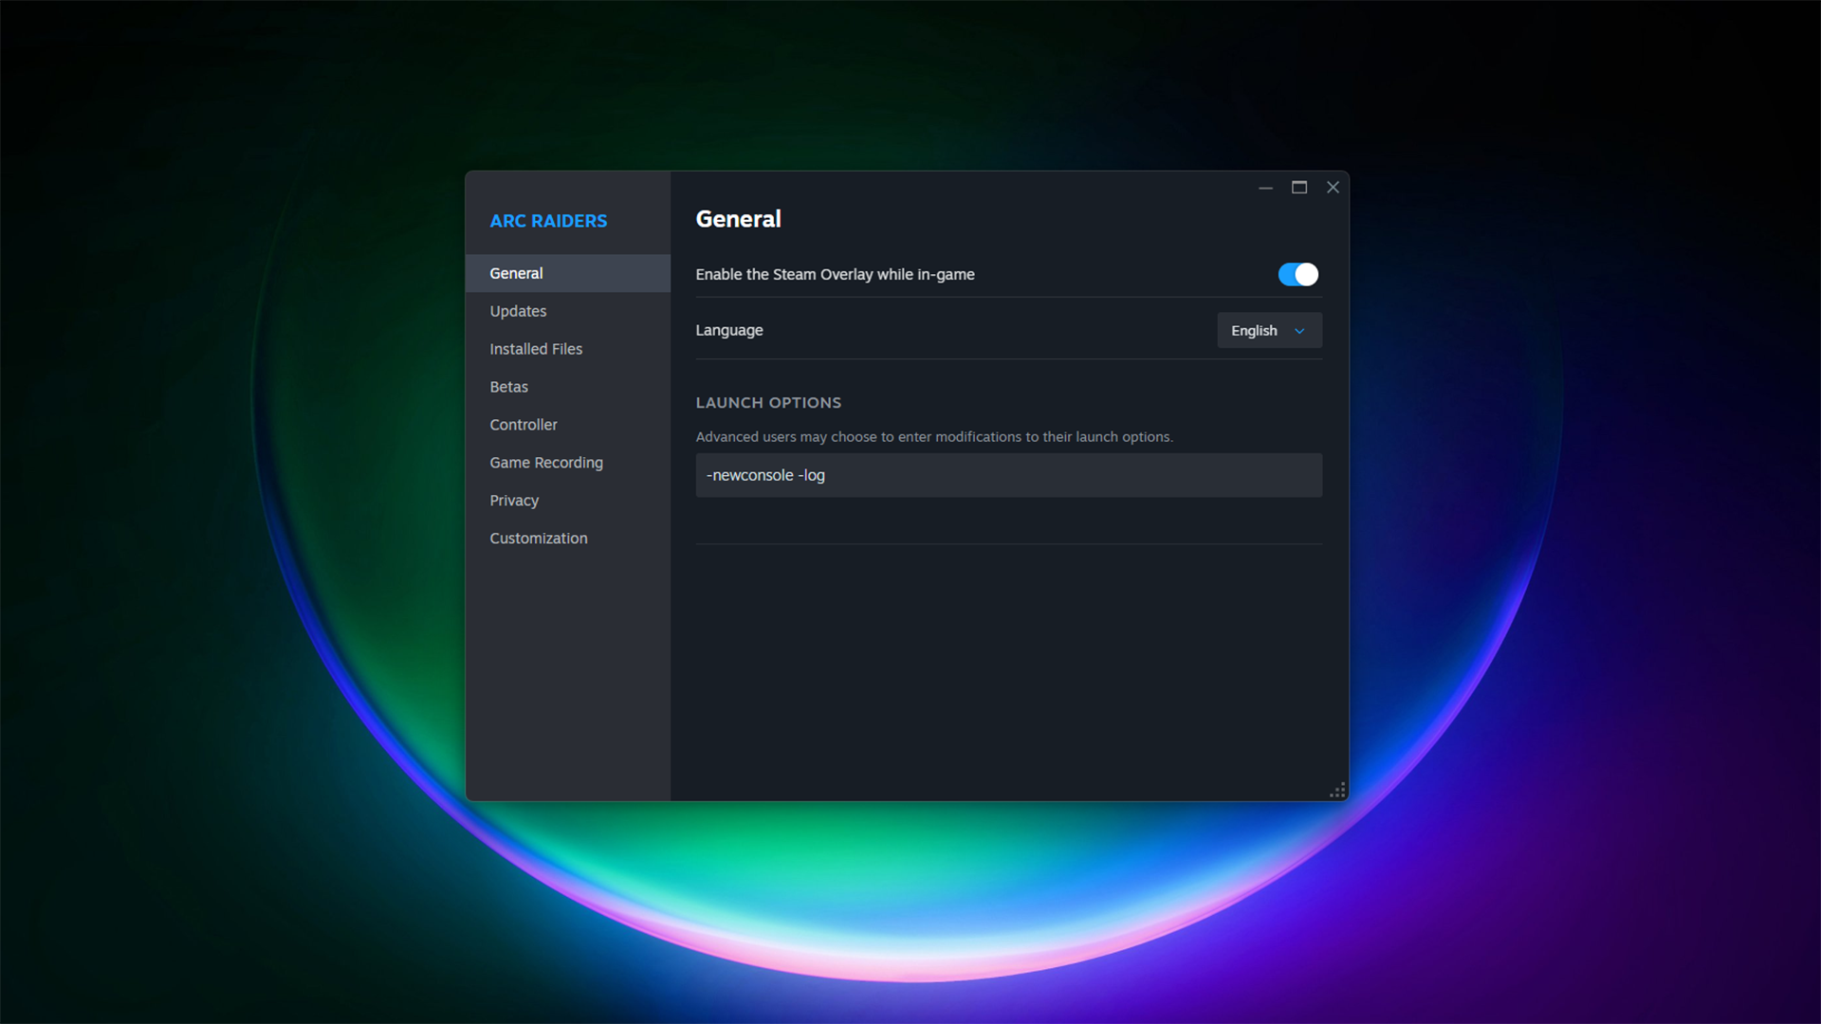Click the launch options text field
The width and height of the screenshot is (1821, 1024).
pos(1008,475)
